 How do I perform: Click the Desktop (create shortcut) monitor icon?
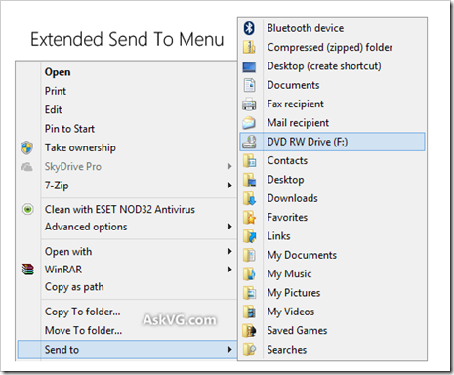click(249, 67)
